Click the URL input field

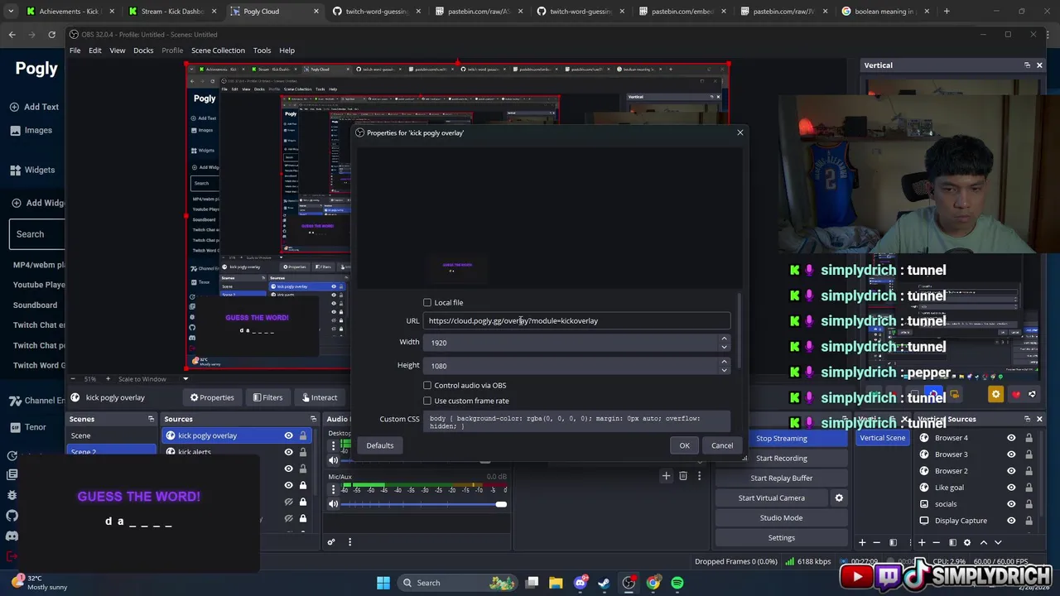577,321
